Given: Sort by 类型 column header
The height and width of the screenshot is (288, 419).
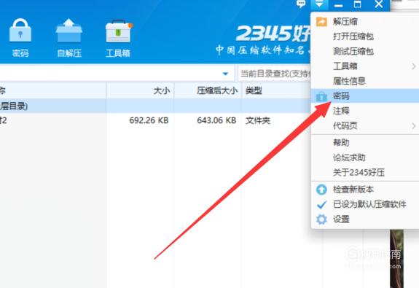Looking at the screenshot, I should [254, 91].
